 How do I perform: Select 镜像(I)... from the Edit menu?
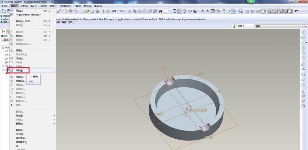coord(20,51)
